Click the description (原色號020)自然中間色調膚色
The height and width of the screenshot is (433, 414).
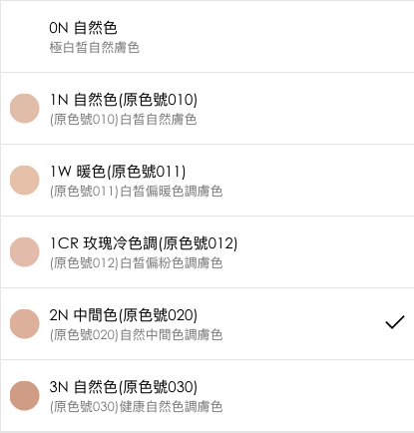(137, 335)
